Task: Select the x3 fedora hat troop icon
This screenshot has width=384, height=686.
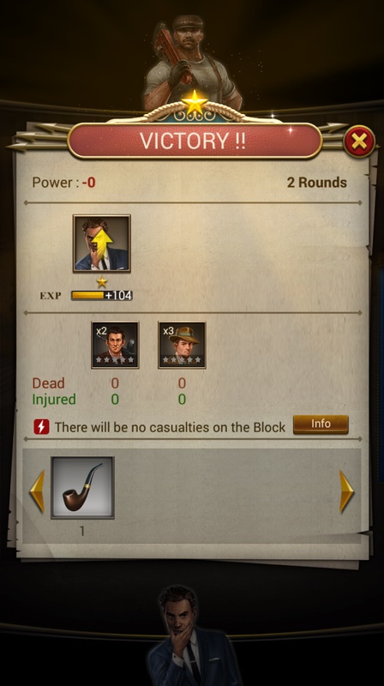Action: [182, 345]
